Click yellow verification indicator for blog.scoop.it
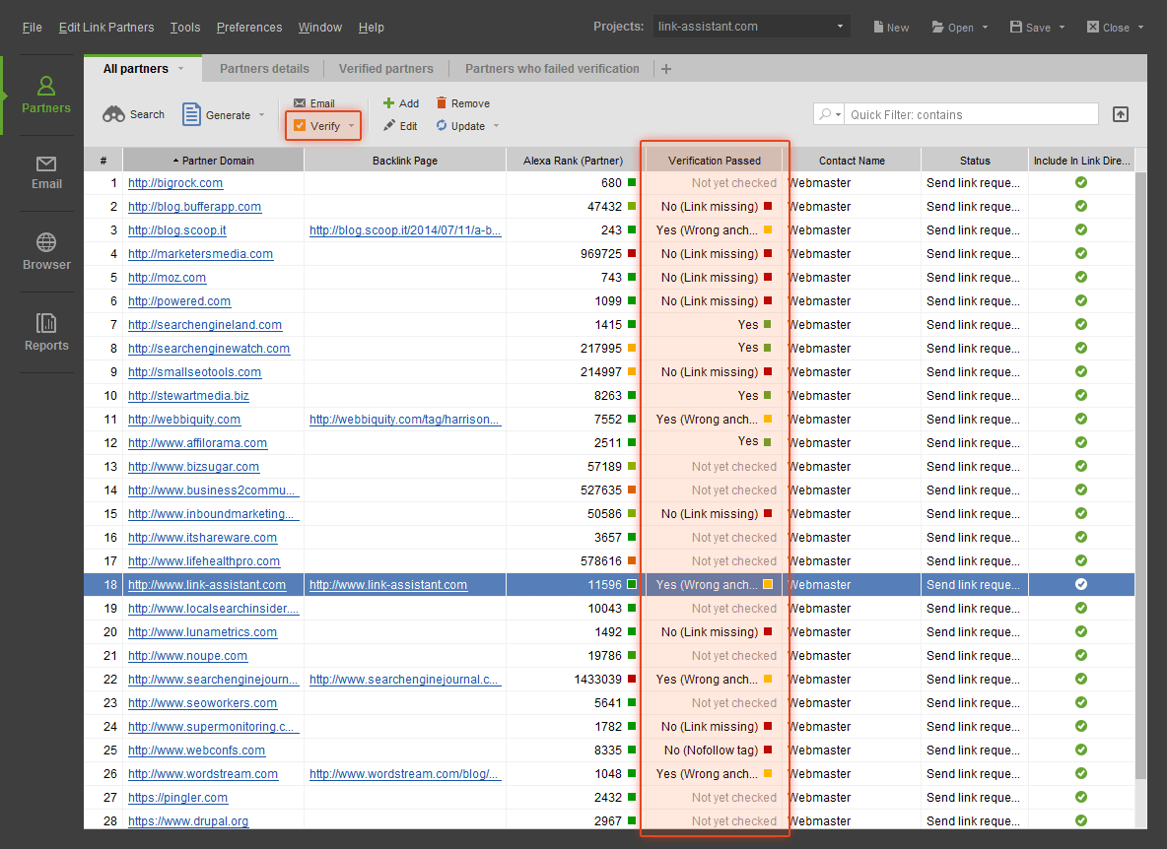Image resolution: width=1167 pixels, height=849 pixels. tap(768, 229)
